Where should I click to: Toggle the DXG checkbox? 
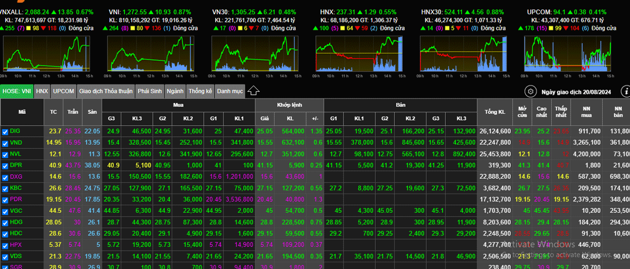(x=5, y=177)
